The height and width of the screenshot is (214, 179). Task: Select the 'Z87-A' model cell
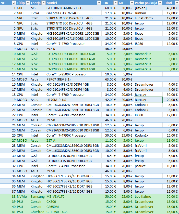tap(74, 141)
